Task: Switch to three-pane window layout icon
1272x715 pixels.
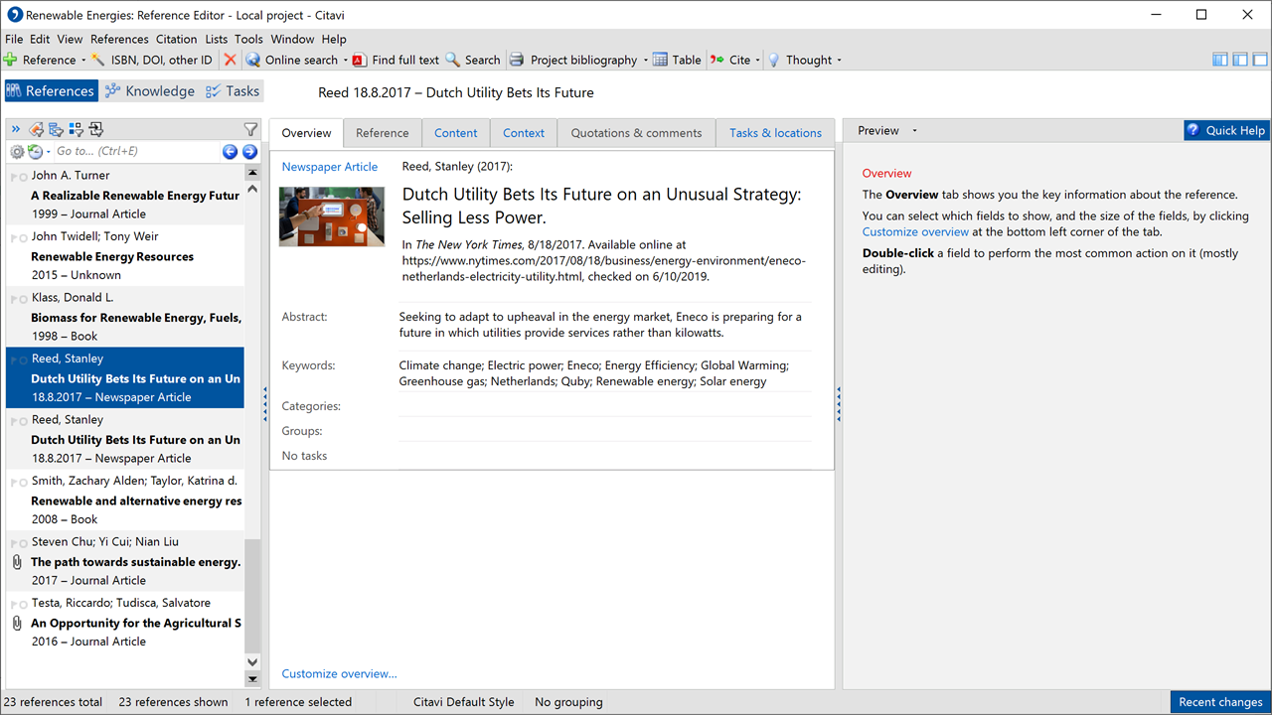Action: pyautogui.click(x=1220, y=60)
